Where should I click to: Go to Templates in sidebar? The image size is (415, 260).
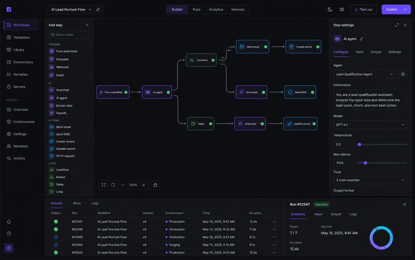[21, 37]
